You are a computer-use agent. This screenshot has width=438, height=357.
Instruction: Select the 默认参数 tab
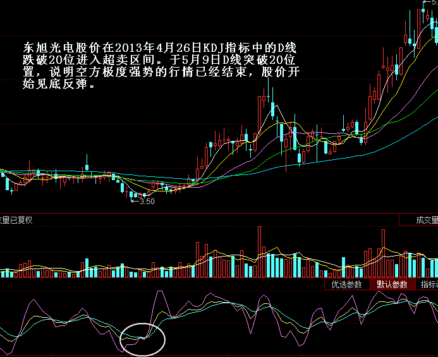(392, 284)
